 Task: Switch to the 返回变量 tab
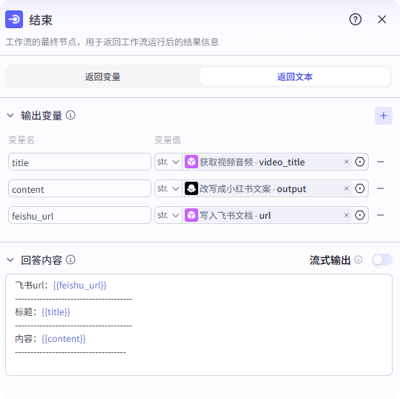click(102, 76)
